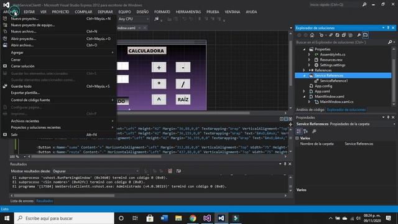Viewport: 398px width, 224px height.
Task: Open Google Chrome from taskbar
Action: (193, 218)
